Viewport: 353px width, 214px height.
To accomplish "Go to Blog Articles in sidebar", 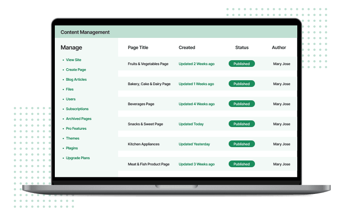I will pyautogui.click(x=76, y=79).
